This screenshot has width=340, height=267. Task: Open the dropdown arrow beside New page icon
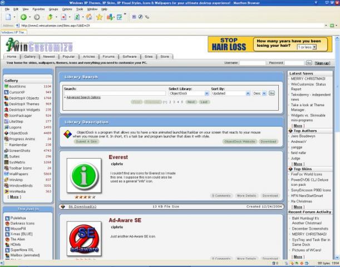[14, 17]
